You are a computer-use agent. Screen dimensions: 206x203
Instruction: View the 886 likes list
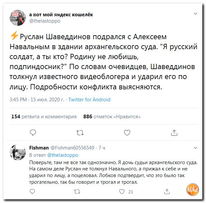[112, 116]
